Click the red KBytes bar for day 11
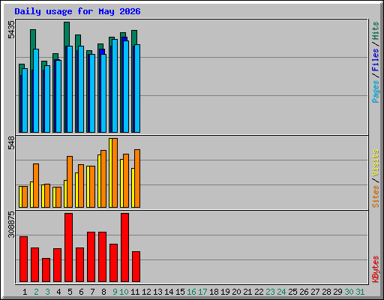Screen dimensions: 384x300 136,267
